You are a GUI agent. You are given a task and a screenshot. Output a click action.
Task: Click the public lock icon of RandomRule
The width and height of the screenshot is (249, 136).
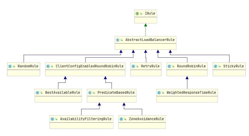click(x=14, y=67)
